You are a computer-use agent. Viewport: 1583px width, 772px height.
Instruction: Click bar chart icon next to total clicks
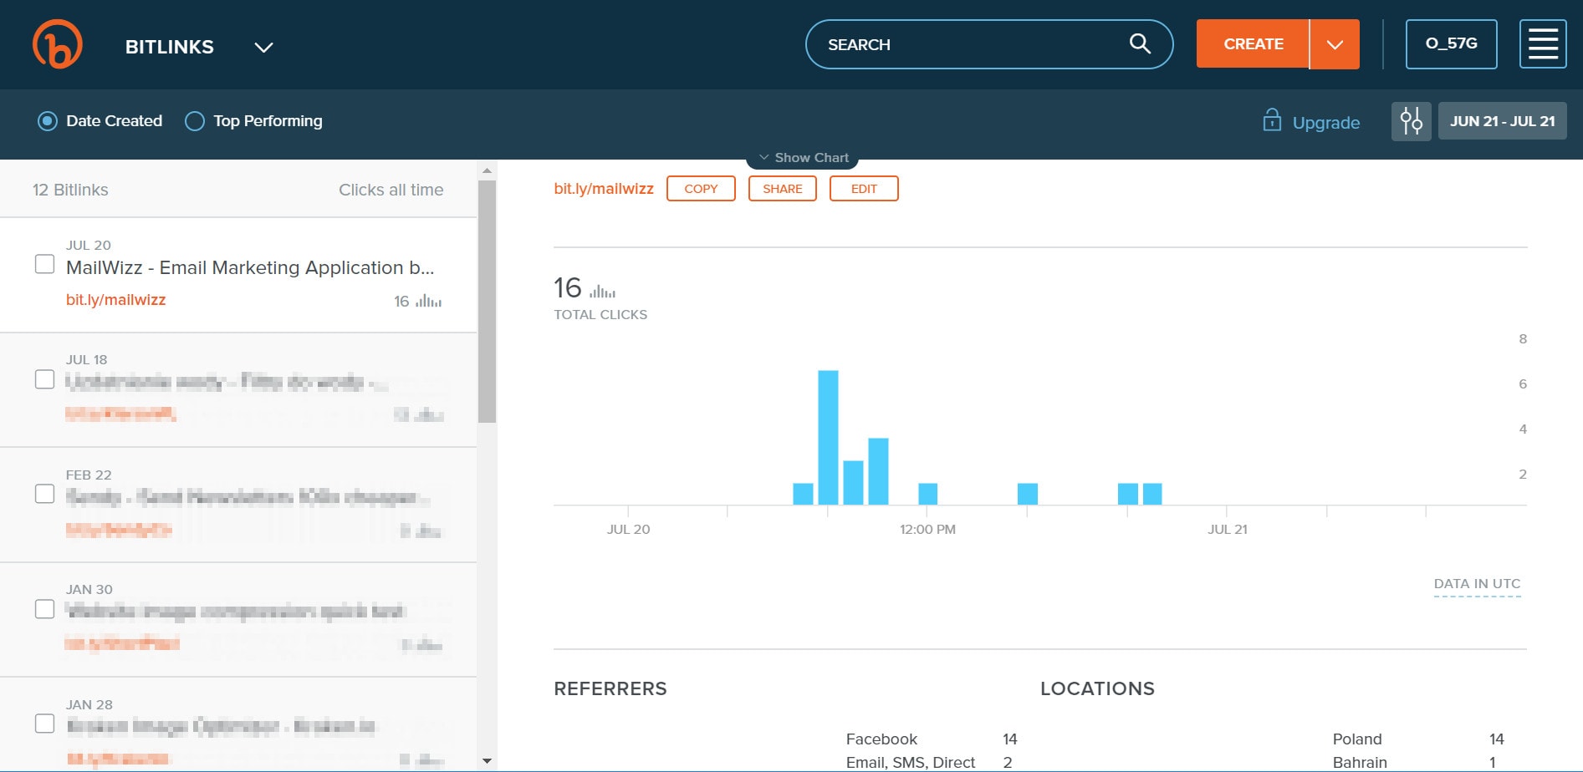coord(602,291)
